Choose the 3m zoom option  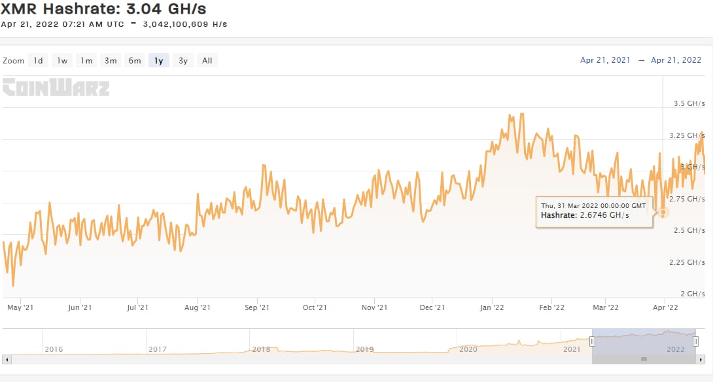click(111, 61)
